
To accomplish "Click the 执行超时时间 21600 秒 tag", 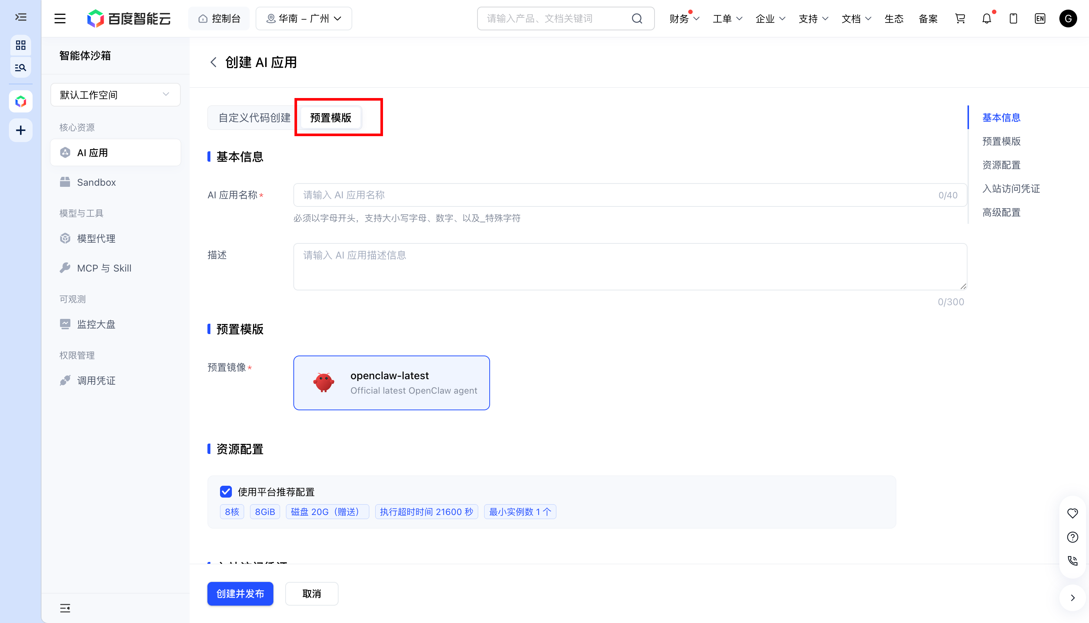I will pos(426,512).
